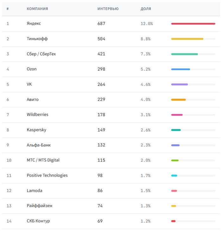Click the yellow Тинькофф share bar
Screen dimensions: 222x234
click(x=187, y=39)
